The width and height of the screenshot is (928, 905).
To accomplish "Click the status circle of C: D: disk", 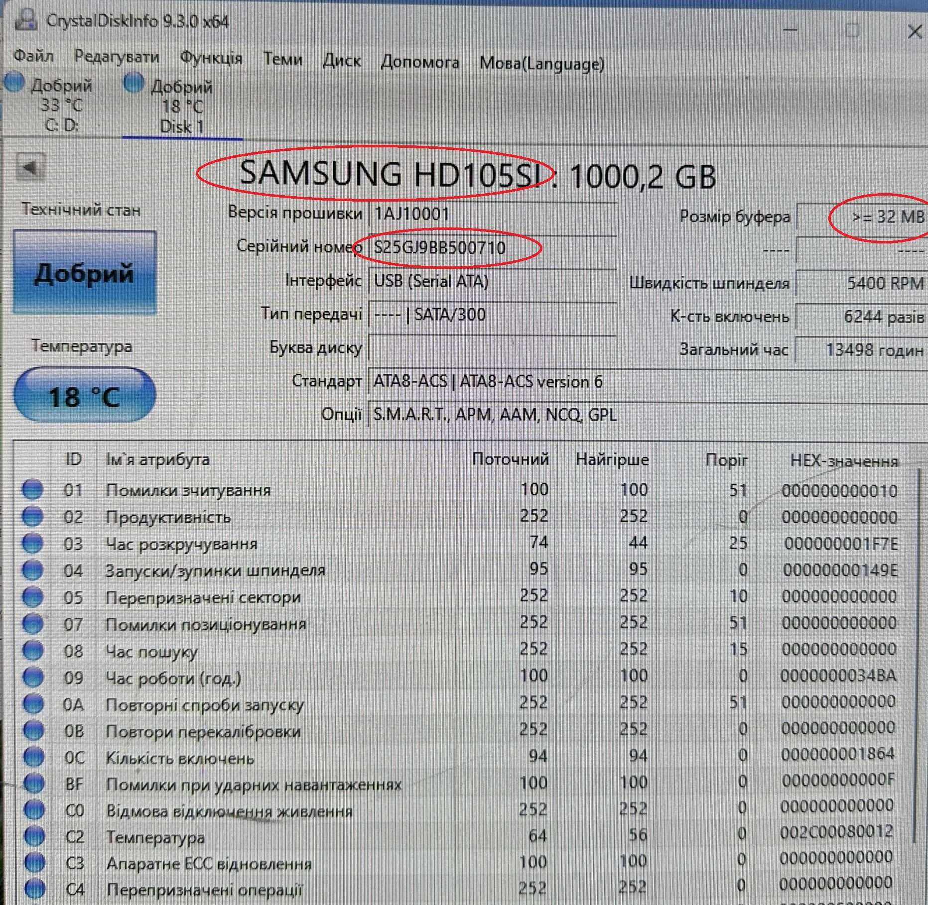I will 13,83.
